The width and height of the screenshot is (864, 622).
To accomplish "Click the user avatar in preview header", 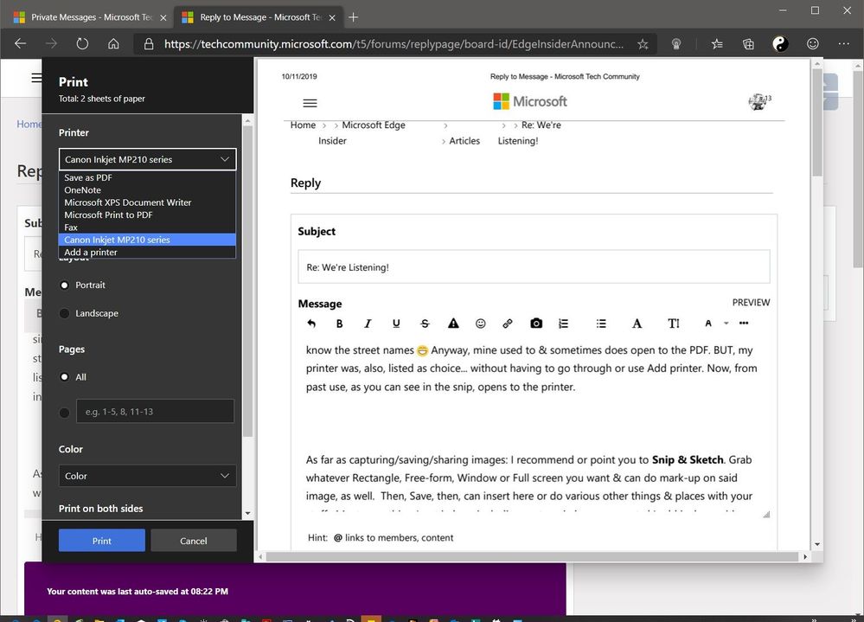I will pyautogui.click(x=757, y=101).
